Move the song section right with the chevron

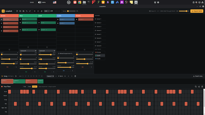[72, 76]
